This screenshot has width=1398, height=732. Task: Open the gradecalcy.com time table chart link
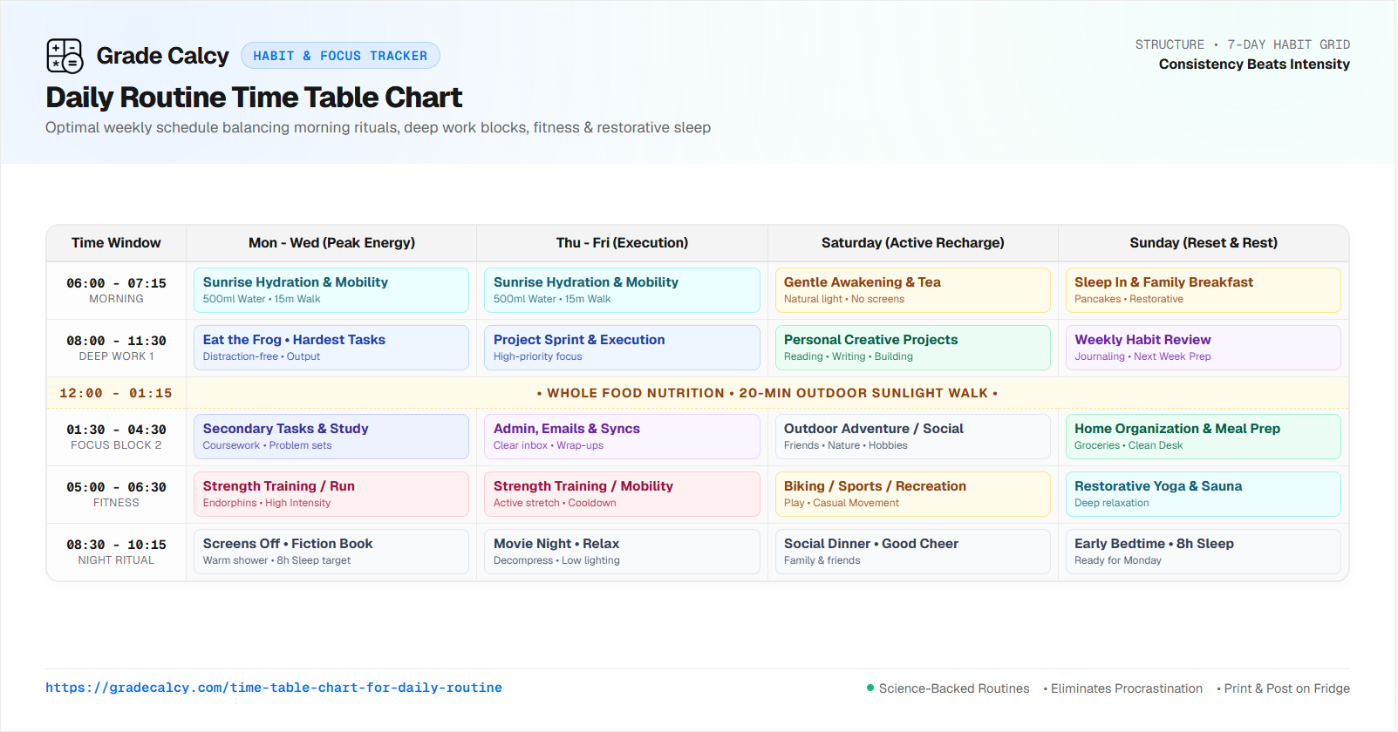(274, 688)
